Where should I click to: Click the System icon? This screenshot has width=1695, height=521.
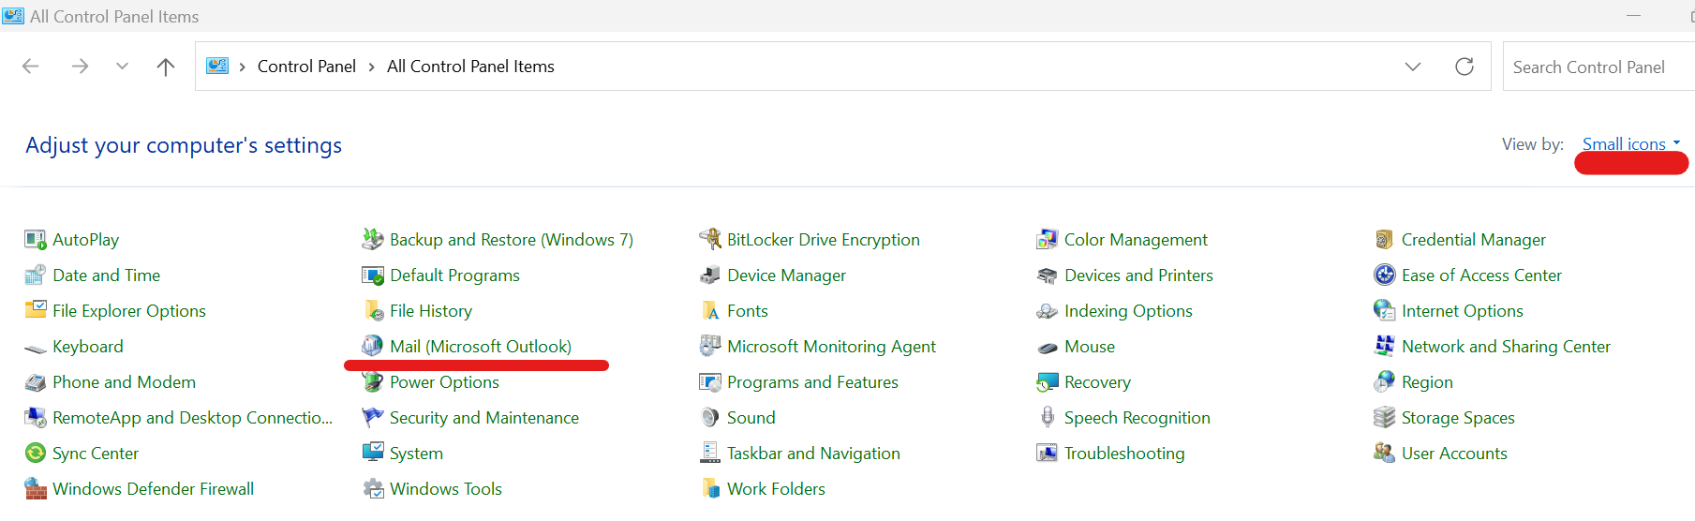pyautogui.click(x=373, y=454)
